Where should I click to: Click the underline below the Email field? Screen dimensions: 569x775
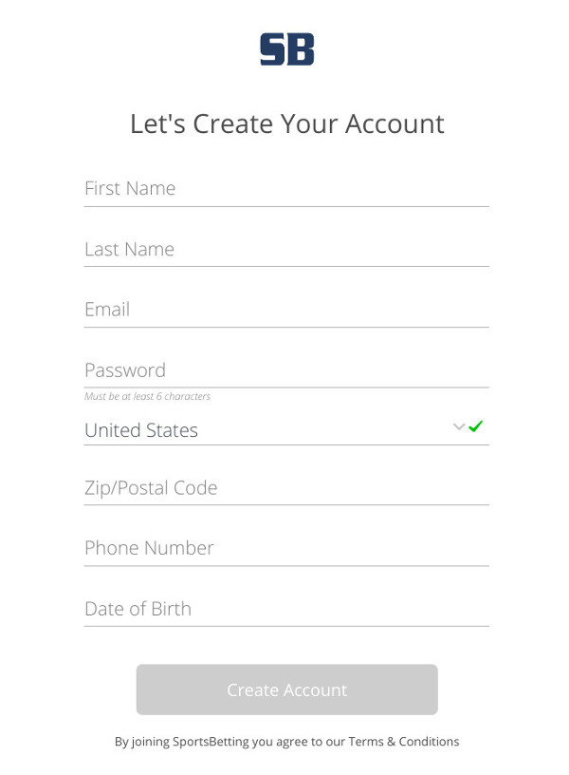(286, 327)
